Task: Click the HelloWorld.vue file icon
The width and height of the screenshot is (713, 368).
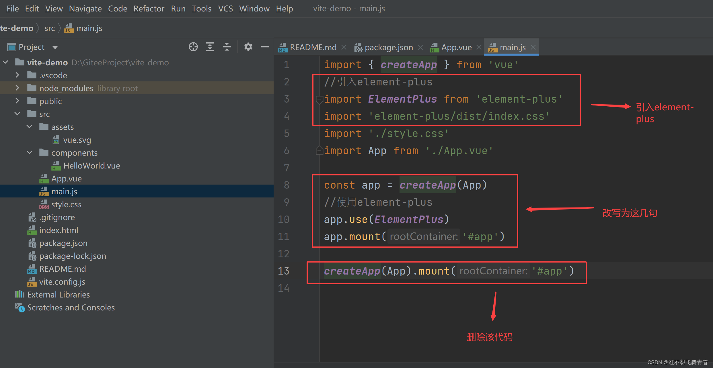Action: pos(56,166)
